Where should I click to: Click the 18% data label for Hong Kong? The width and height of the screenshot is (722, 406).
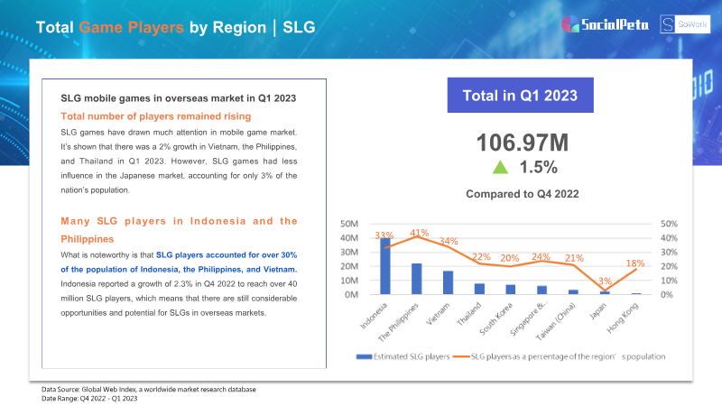(x=635, y=263)
